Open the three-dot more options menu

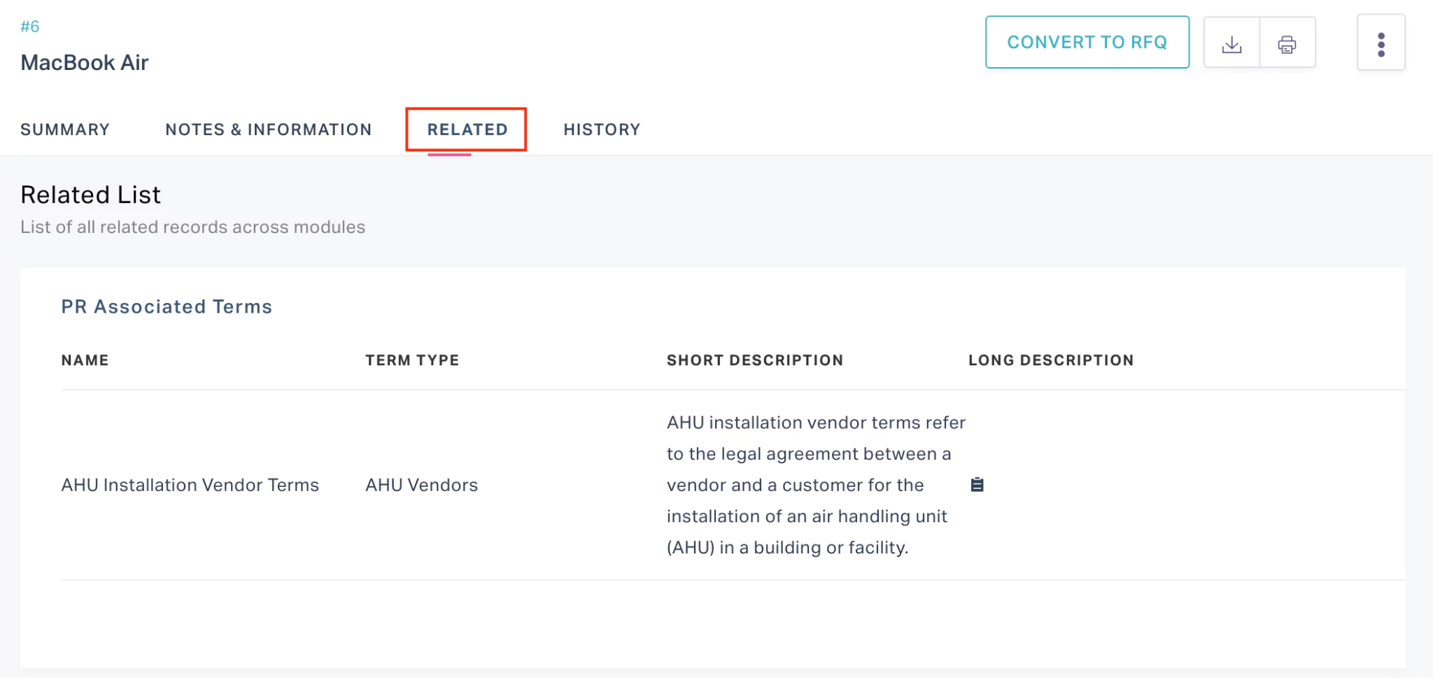(1381, 43)
